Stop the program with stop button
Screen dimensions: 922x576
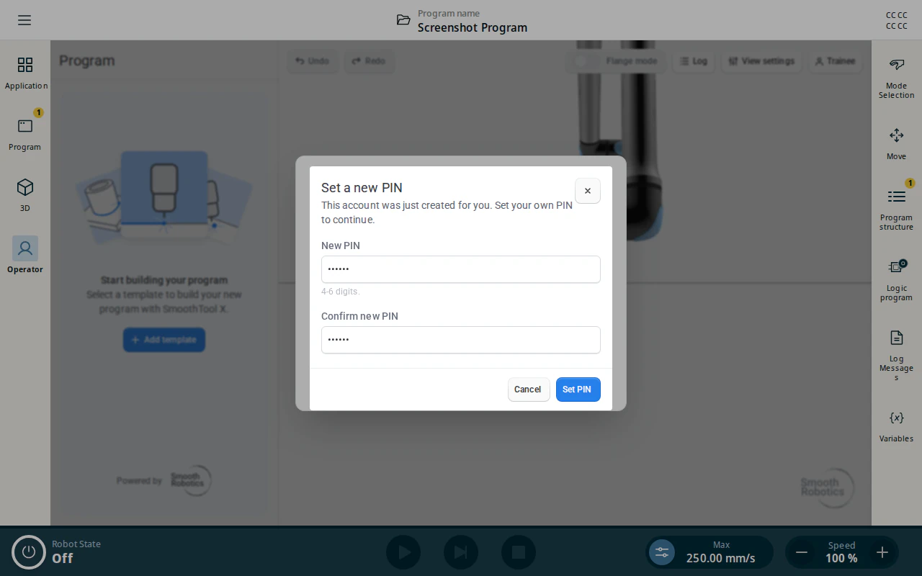tap(519, 552)
